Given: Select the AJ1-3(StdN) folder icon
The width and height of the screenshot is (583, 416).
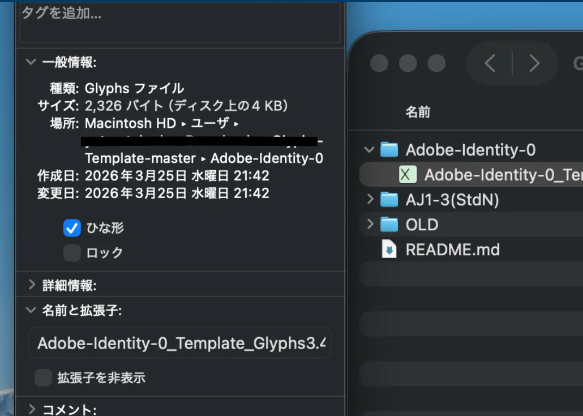Looking at the screenshot, I should (x=389, y=199).
